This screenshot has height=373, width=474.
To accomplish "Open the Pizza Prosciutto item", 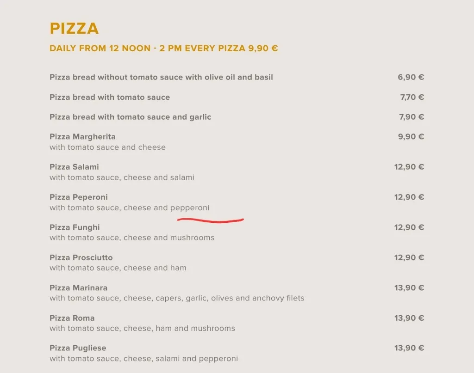I will [x=81, y=257].
